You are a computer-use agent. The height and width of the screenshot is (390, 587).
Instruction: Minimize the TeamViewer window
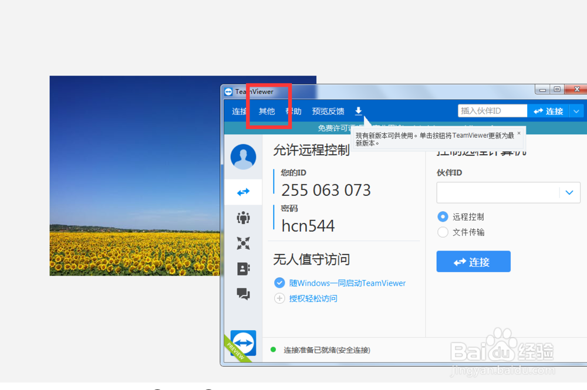542,89
